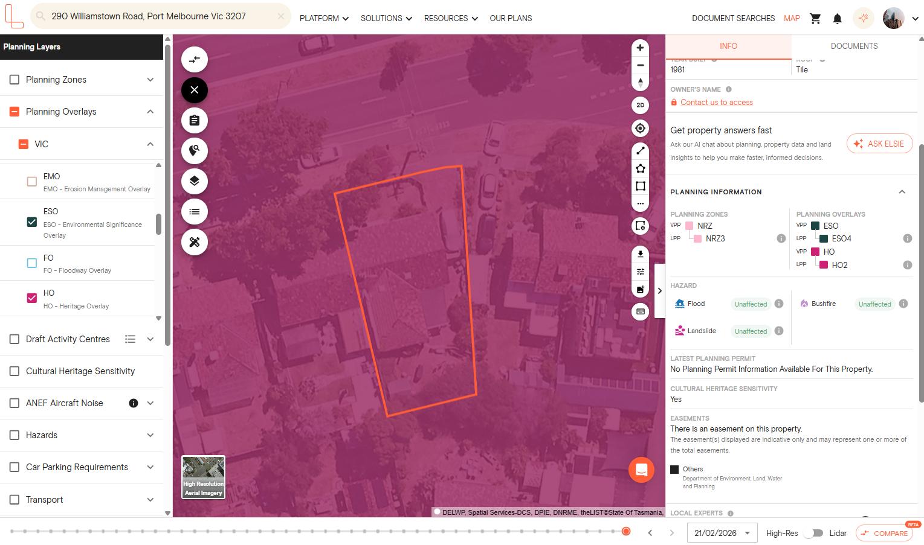Zoom out on the map with minus
The height and width of the screenshot is (545, 924).
point(641,65)
